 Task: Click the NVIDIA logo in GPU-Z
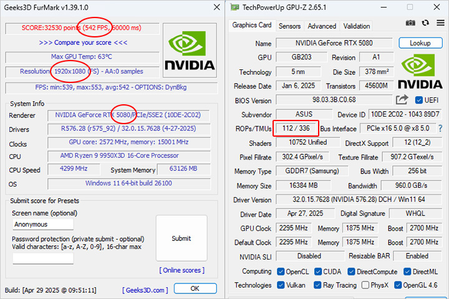(x=420, y=72)
